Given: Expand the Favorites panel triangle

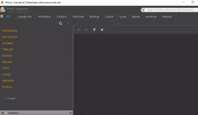Looking at the screenshot, I should point(3,113).
